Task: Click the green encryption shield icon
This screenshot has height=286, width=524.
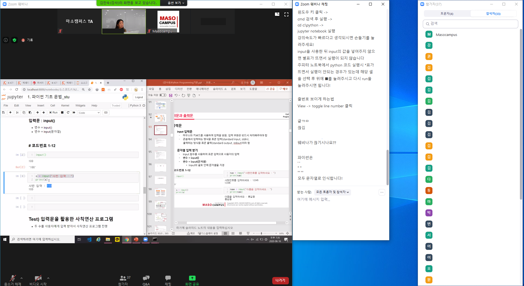Action: click(14, 40)
